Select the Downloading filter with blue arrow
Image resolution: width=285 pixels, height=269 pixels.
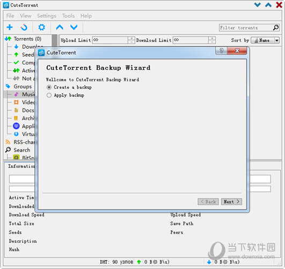(x=16, y=47)
